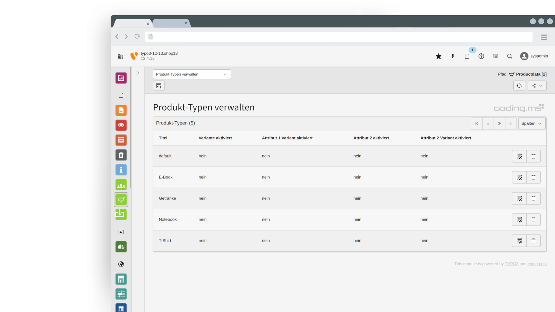Edit the E-Book product type
This screenshot has width=555, height=312.
click(519, 177)
